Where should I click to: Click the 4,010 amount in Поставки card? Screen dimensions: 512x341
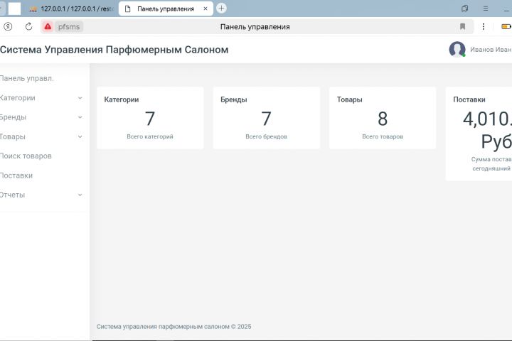pos(487,119)
